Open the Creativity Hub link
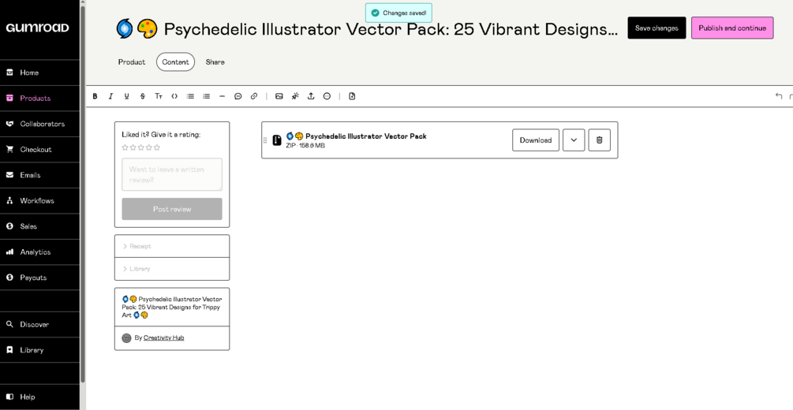Image resolution: width=793 pixels, height=410 pixels. pos(164,337)
